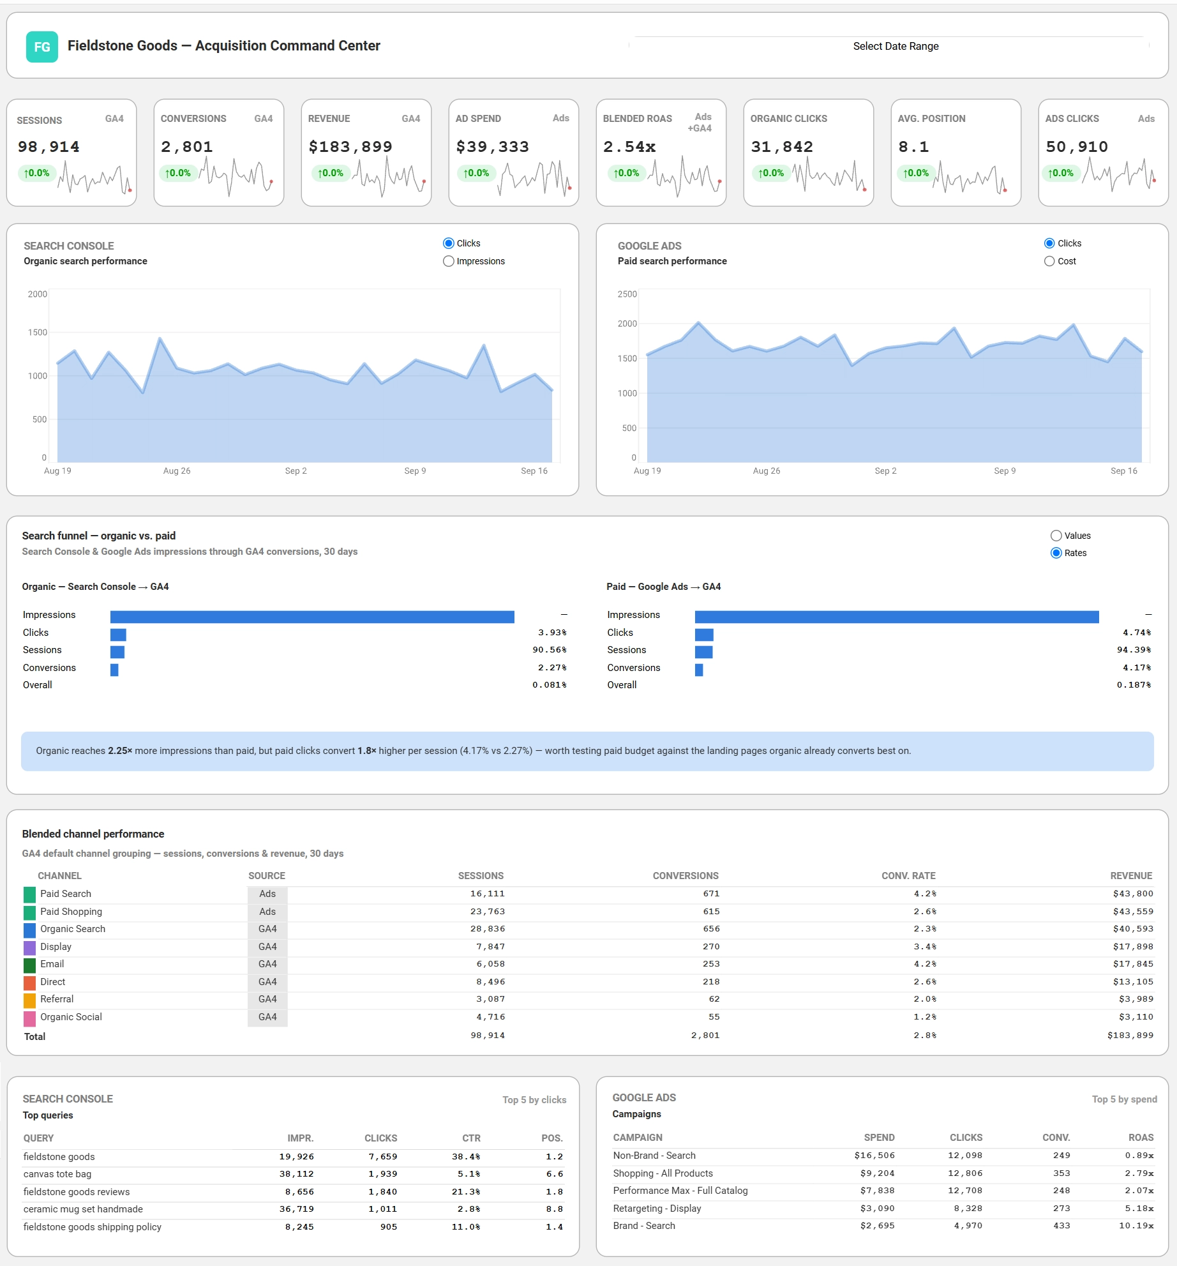Click the Display channel purple swatch
This screenshot has width=1177, height=1266.
pos(29,947)
